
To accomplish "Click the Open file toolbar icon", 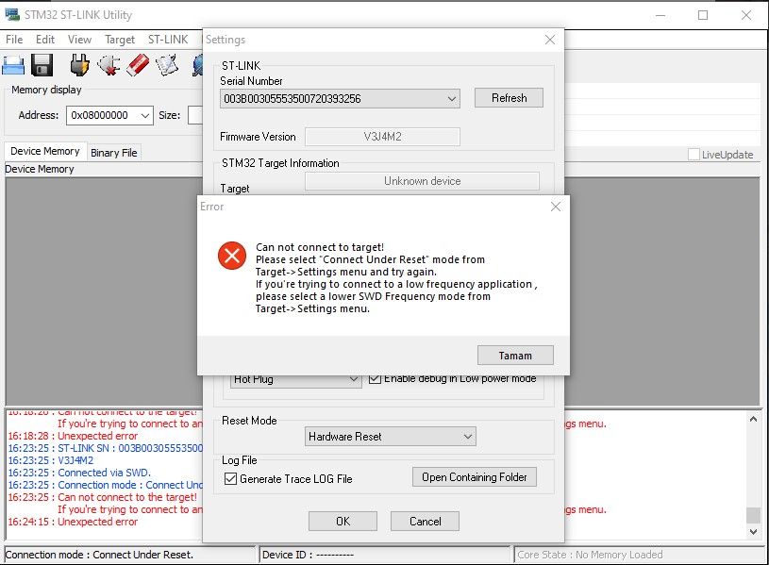I will [x=13, y=65].
